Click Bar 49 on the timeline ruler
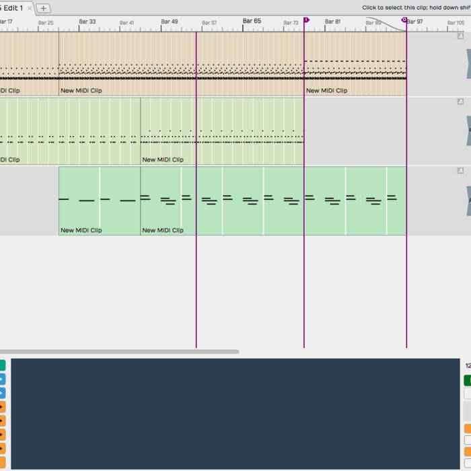The width and height of the screenshot is (471, 471). [170, 22]
